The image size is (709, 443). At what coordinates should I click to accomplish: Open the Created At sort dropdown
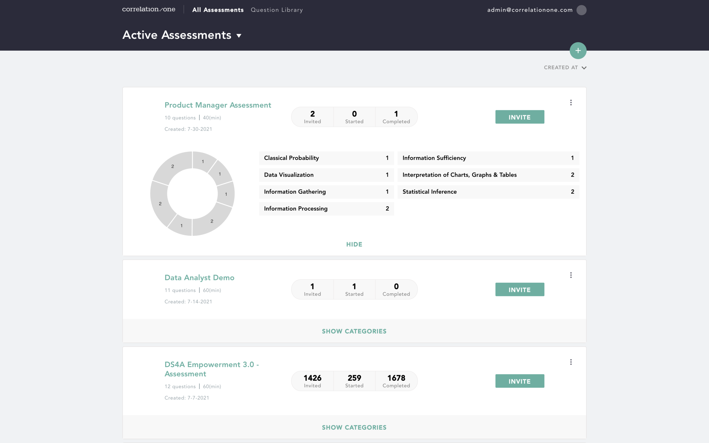[565, 68]
